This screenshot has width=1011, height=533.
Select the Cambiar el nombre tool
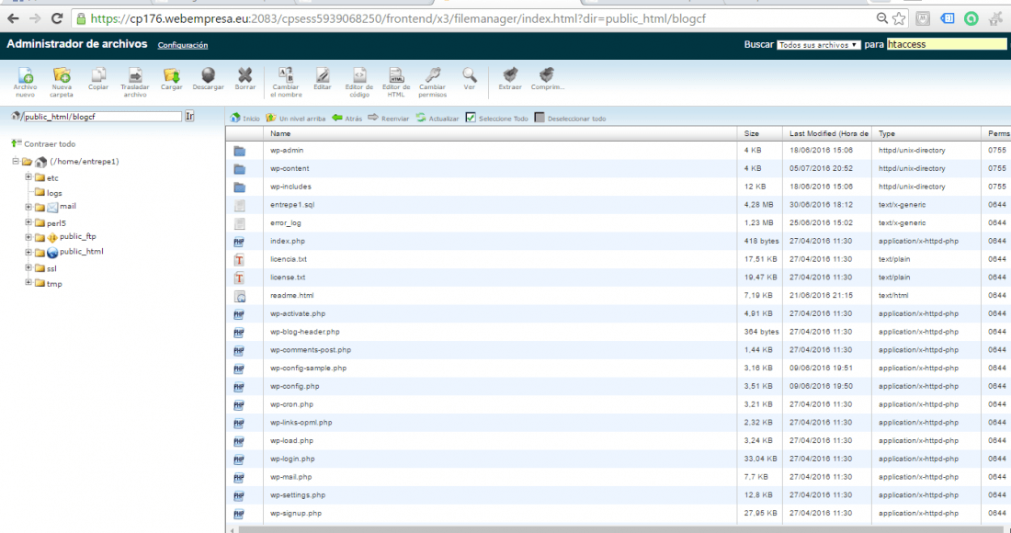(286, 82)
